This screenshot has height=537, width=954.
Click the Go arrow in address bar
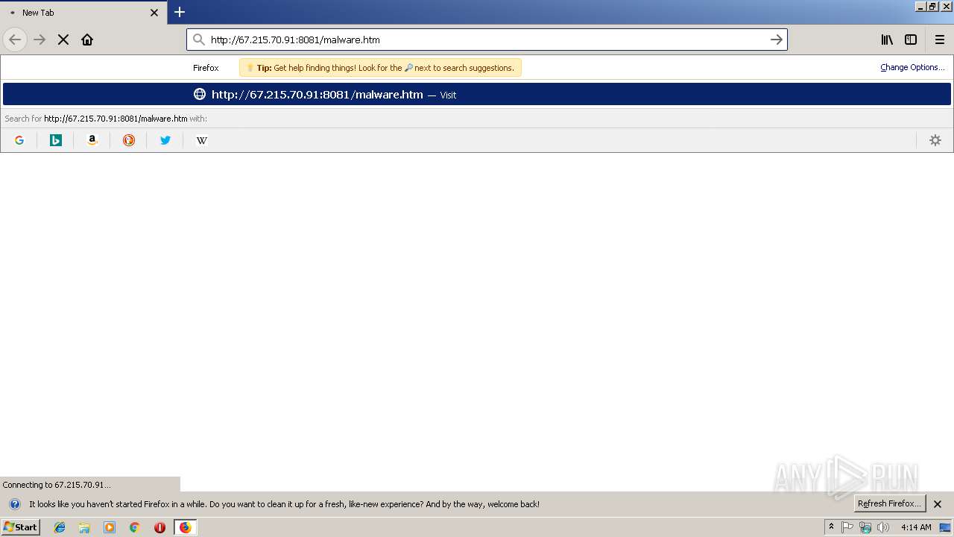[776, 40]
